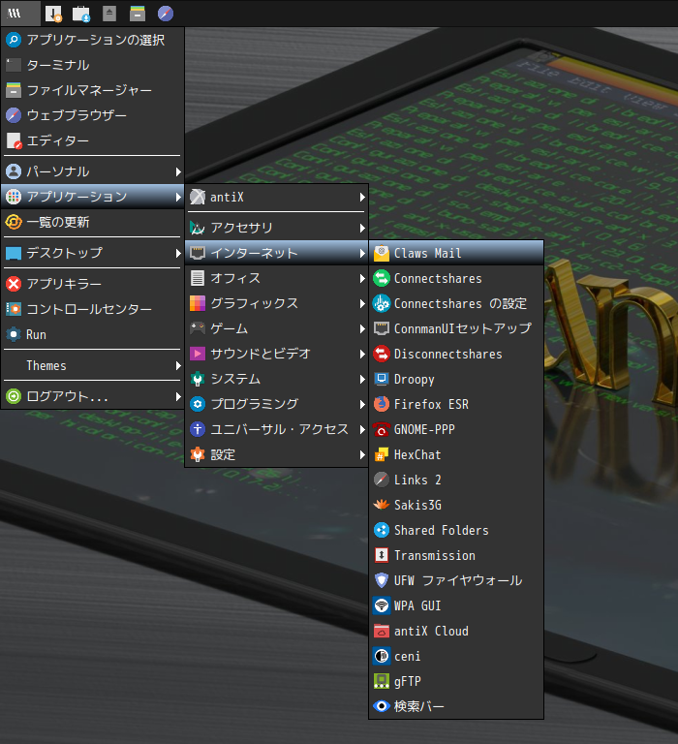Viewport: 678px width, 744px height.
Task: Expand the デスクトップ submenu arrow
Action: tap(178, 254)
